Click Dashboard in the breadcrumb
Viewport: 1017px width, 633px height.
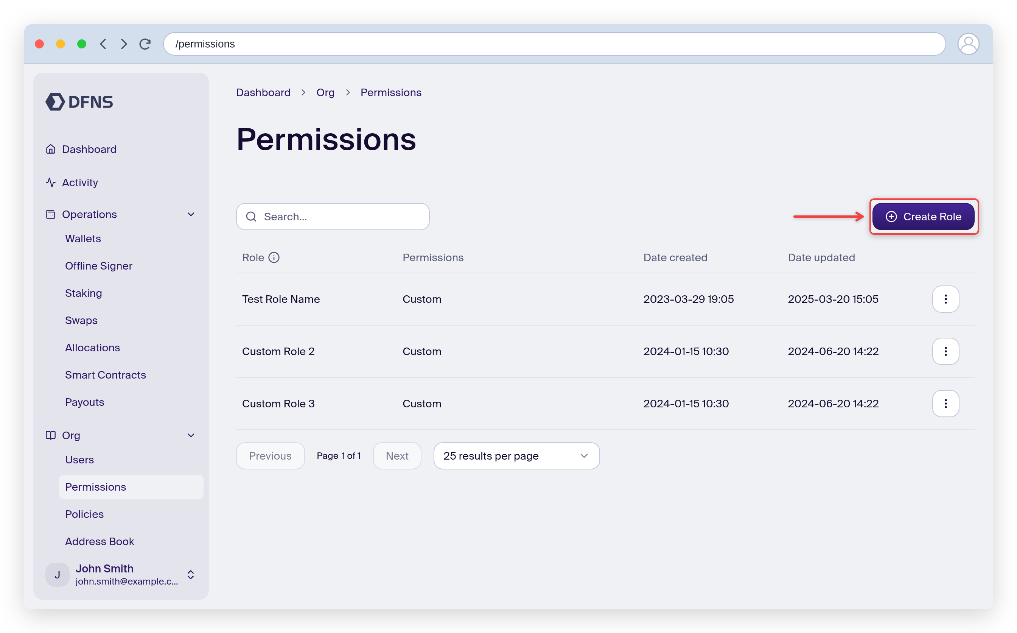263,92
